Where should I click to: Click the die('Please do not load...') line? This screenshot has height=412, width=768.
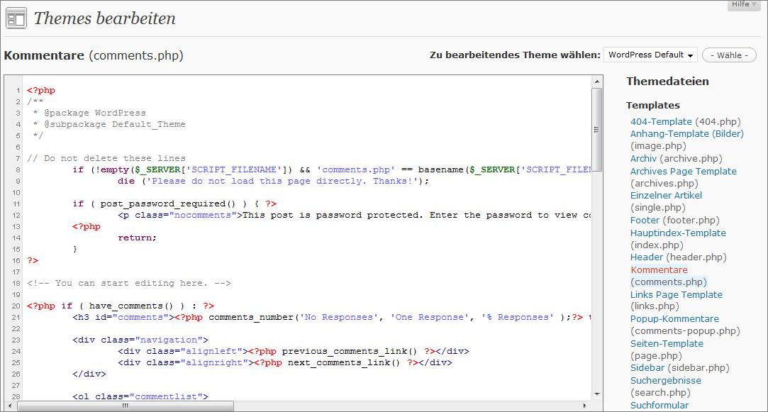point(273,181)
